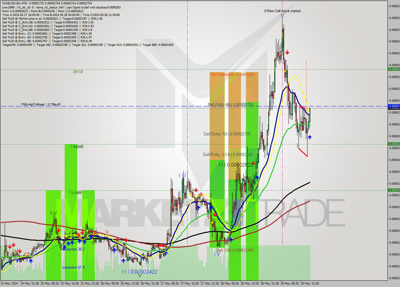Screen dimensions: 400x287
Task: Click the 'Sell %20 @ Market price' line
Action: coord(52,18)
